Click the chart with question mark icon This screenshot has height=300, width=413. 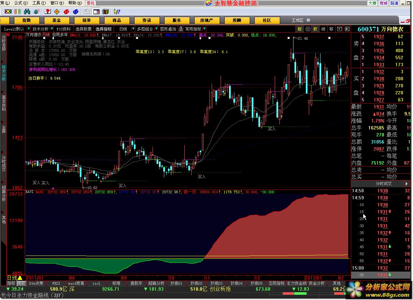point(47,11)
